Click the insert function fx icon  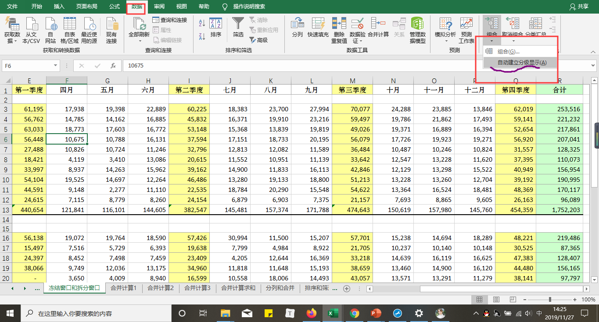pos(113,66)
